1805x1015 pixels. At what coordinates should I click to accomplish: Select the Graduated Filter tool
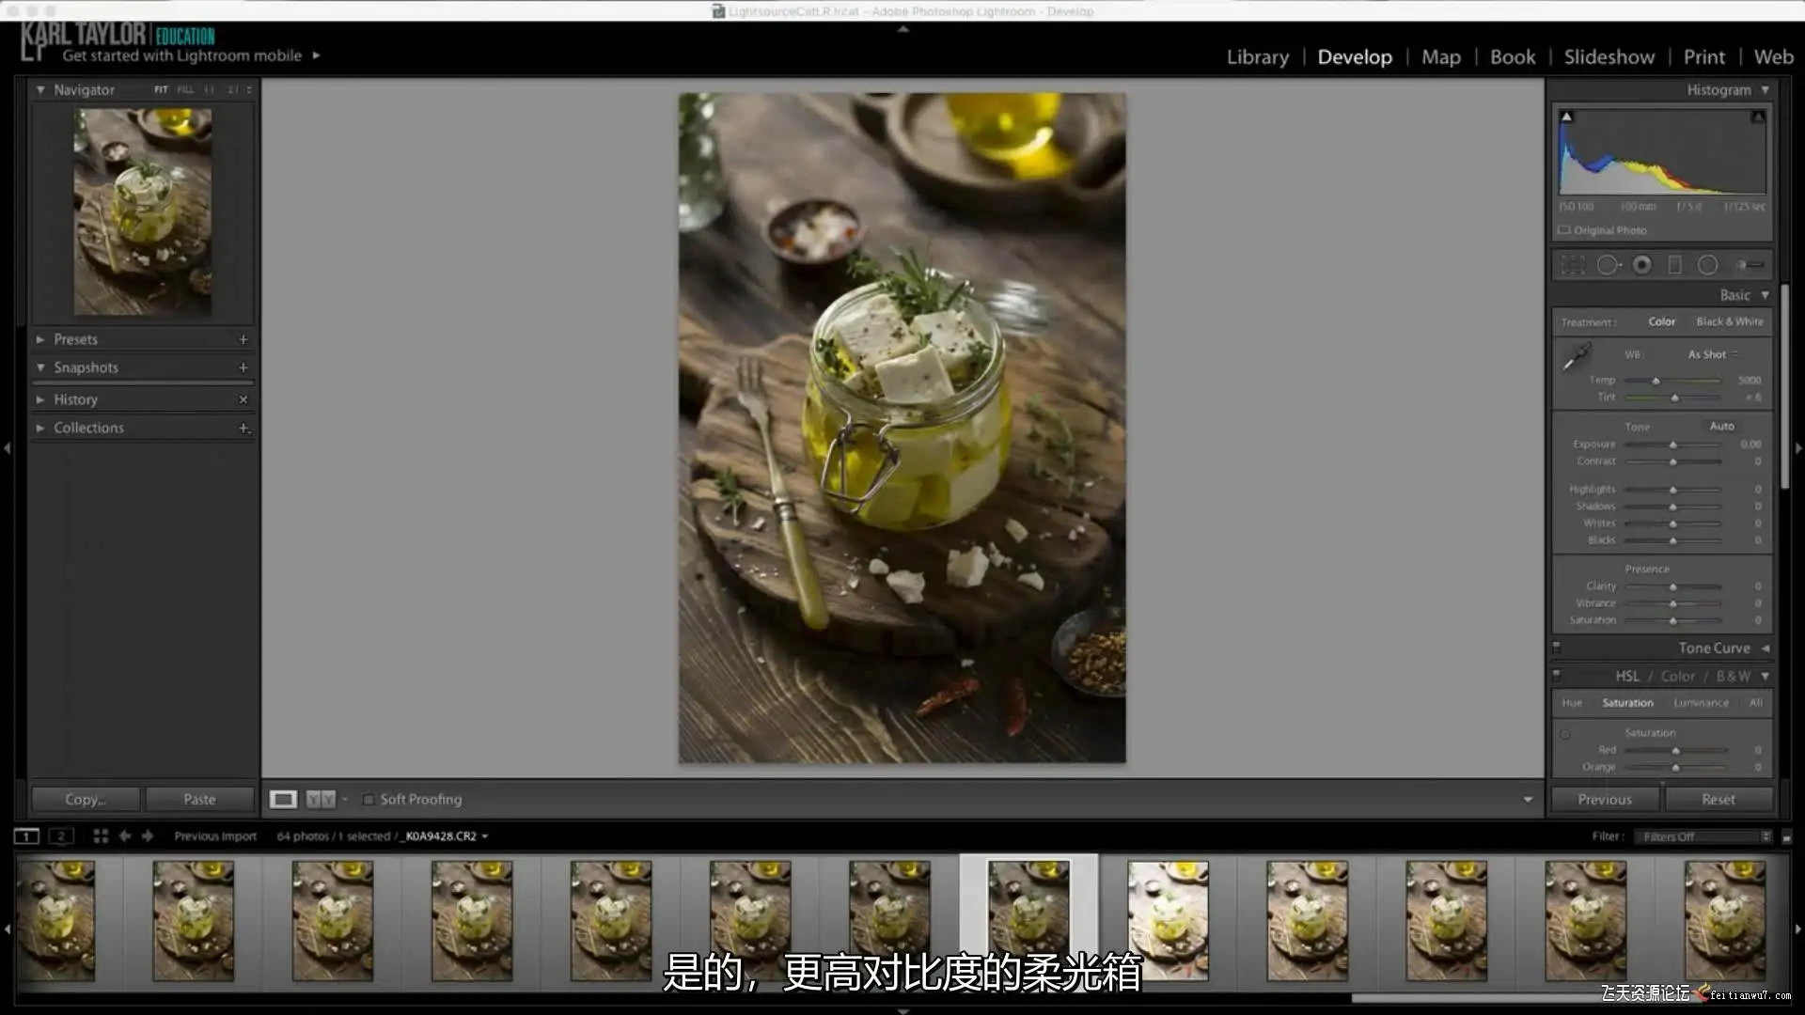point(1674,265)
